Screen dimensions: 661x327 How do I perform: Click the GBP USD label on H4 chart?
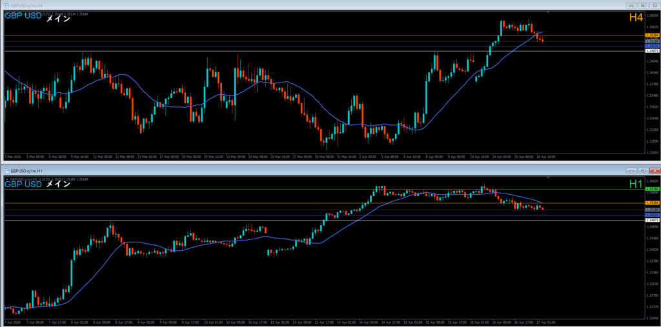point(23,19)
